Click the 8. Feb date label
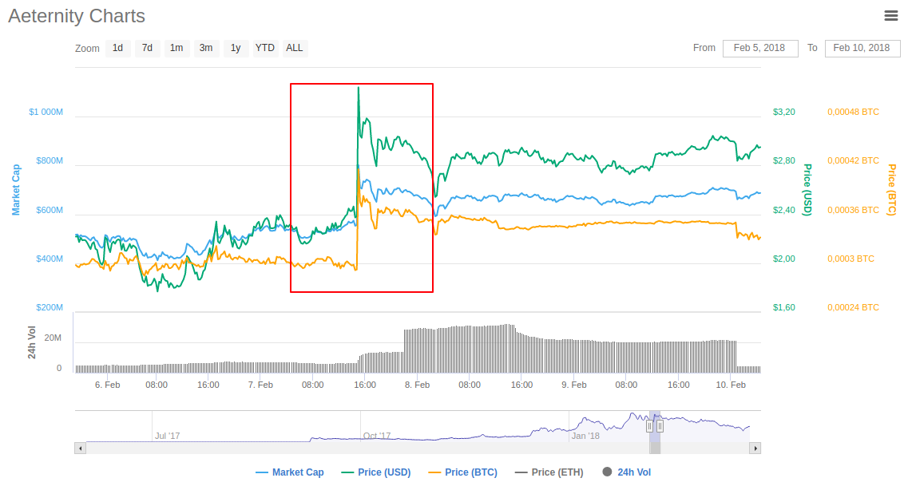This screenshot has height=482, width=908. coord(417,385)
